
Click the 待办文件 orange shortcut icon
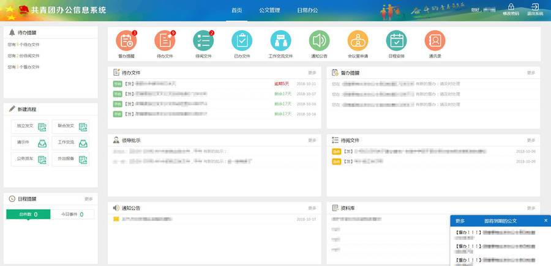[165, 41]
